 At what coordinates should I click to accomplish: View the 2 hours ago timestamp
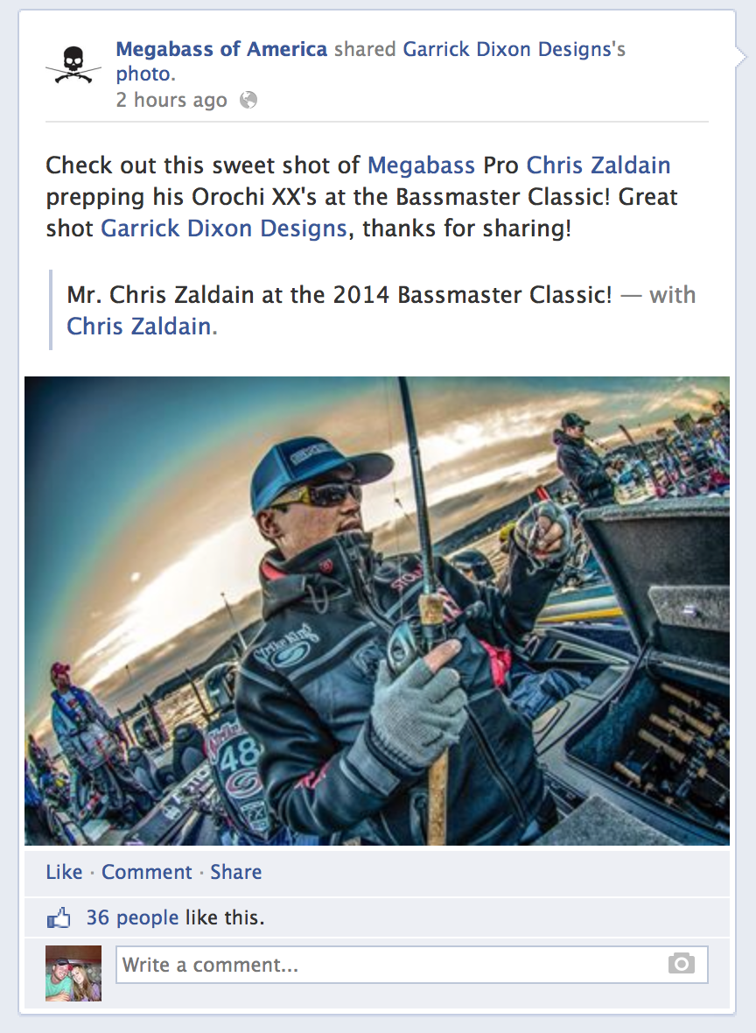171,100
